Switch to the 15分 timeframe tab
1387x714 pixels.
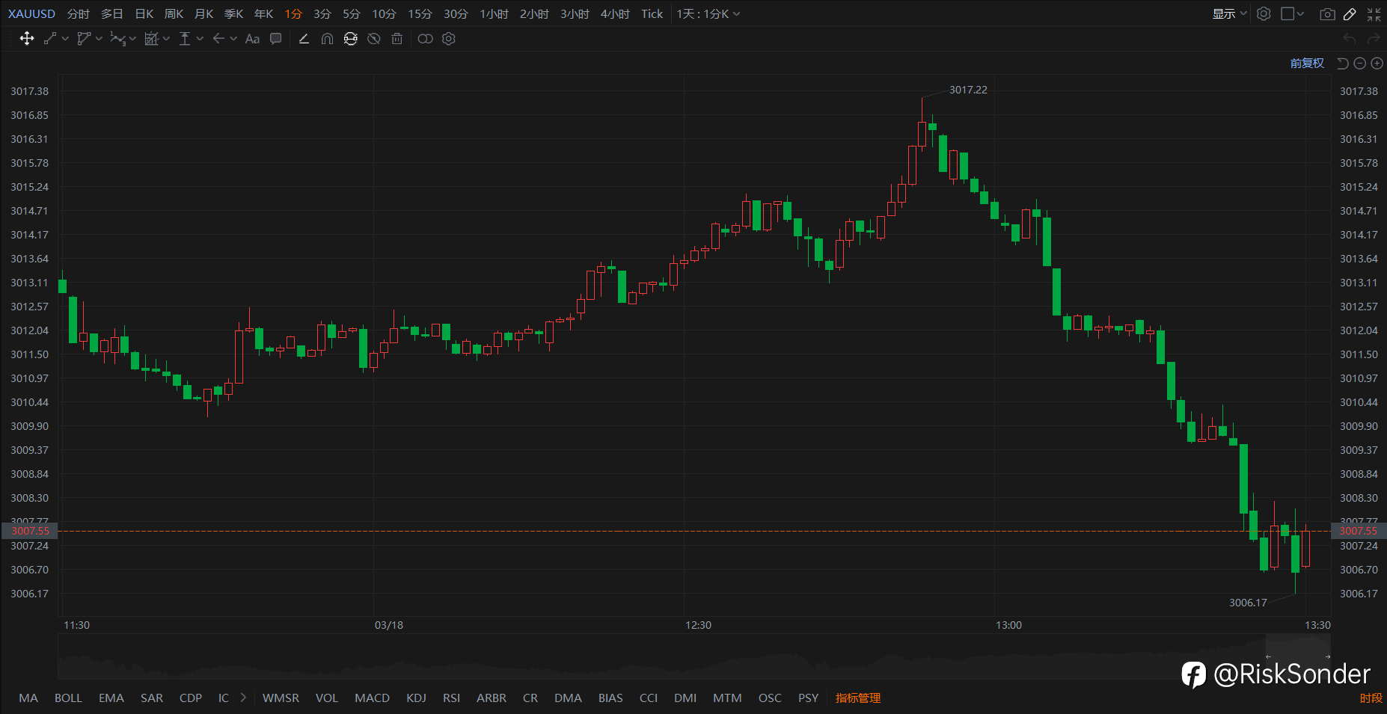(420, 14)
